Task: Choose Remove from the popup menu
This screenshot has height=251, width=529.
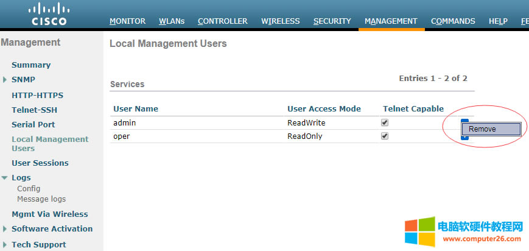Action: [x=491, y=129]
